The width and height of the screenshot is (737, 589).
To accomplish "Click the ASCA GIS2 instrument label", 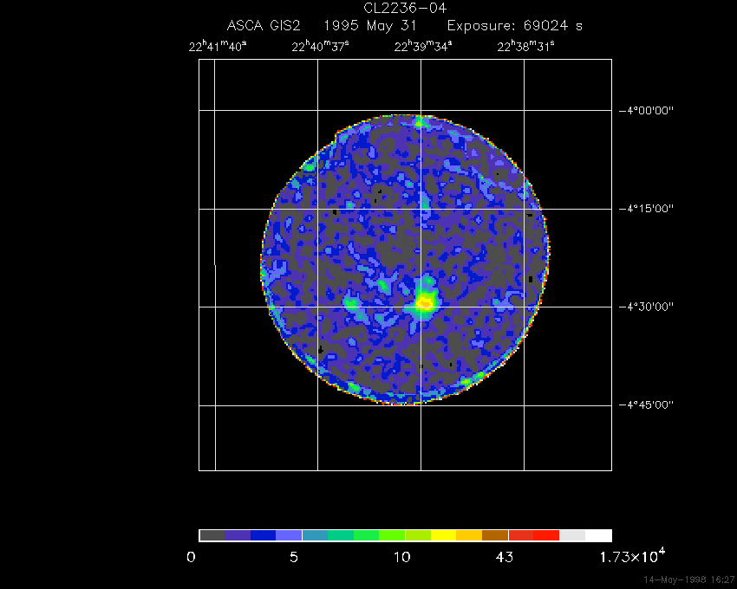I will [264, 26].
